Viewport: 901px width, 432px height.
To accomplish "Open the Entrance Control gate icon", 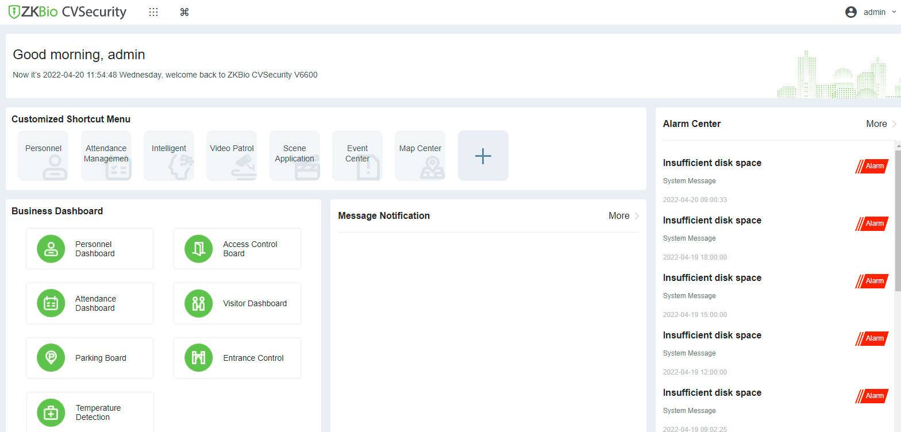I will (x=199, y=358).
